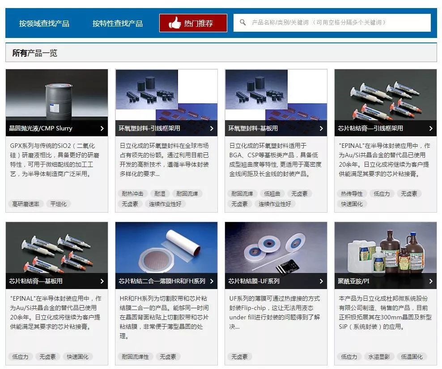The width and height of the screenshot is (442, 369).
Task: Open the 芯片粘结膏—引线框架用 syringe image
Action: pyautogui.click(x=386, y=95)
